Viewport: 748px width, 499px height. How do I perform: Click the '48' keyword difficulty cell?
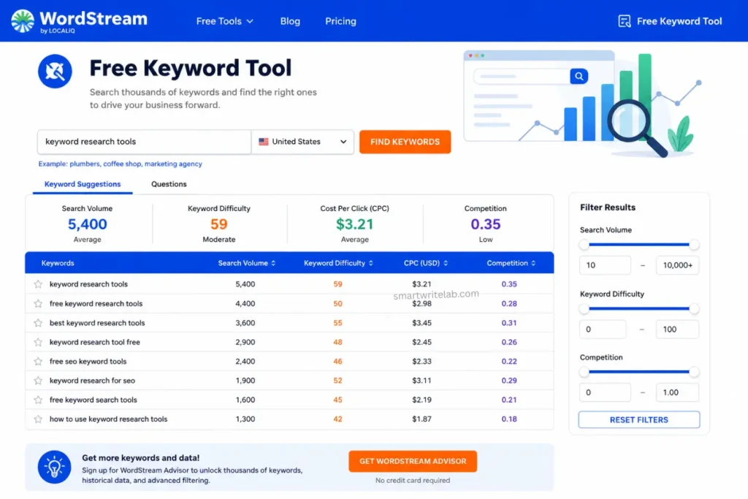click(x=337, y=342)
